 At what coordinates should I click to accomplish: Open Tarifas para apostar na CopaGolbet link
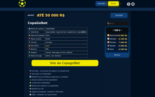point(45,86)
